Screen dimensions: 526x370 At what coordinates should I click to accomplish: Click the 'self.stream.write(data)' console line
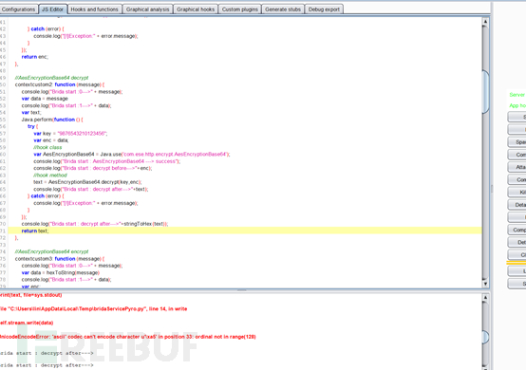point(27,323)
